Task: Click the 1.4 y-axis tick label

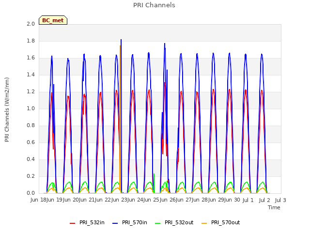Action: 31,74
